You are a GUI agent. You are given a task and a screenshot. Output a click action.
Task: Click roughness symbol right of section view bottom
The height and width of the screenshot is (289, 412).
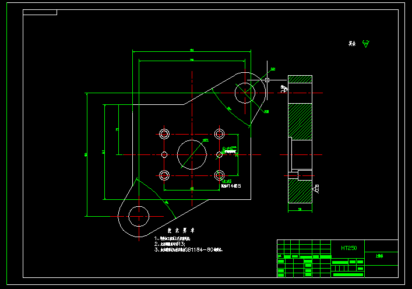coord(316,189)
